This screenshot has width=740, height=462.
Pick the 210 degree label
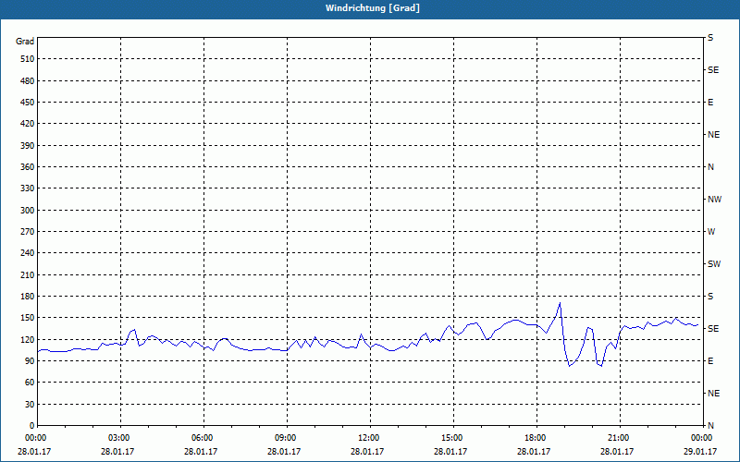(29, 274)
